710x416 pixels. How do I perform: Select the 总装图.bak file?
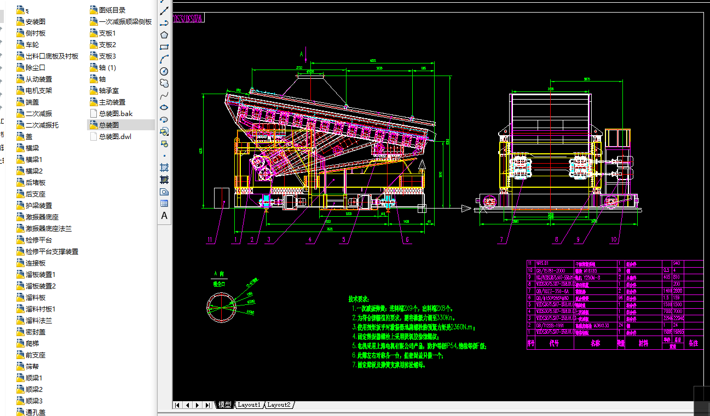point(116,114)
